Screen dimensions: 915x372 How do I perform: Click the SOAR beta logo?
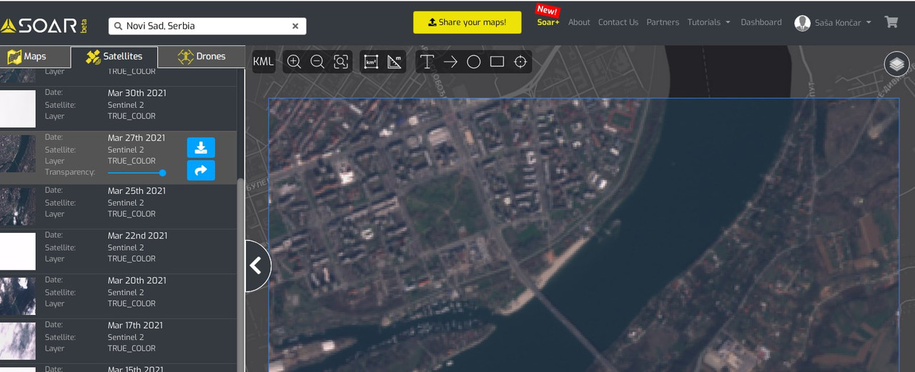(44, 26)
